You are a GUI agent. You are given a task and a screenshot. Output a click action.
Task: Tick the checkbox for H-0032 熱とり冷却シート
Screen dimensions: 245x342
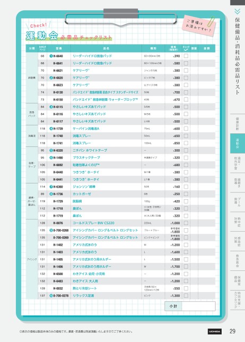pos(186,288)
